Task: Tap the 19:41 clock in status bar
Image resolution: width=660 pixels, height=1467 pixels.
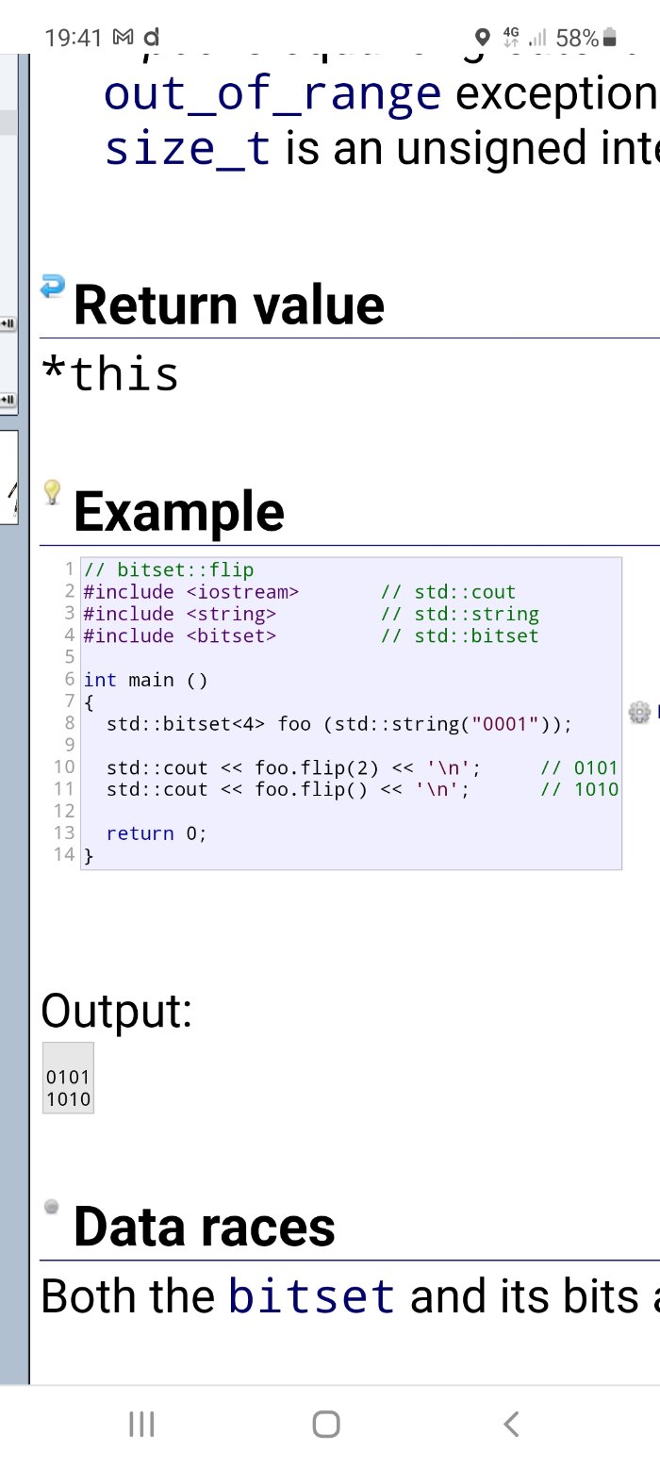Action: pyautogui.click(x=73, y=38)
